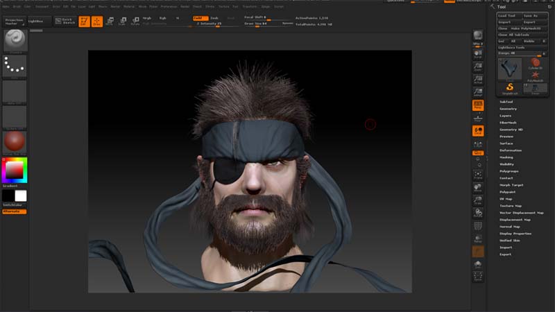Click Clone All SubTools button

click(522, 35)
